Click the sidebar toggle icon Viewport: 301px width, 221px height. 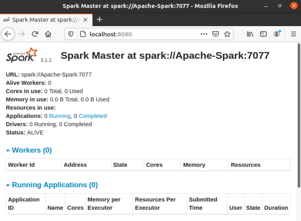(263, 34)
